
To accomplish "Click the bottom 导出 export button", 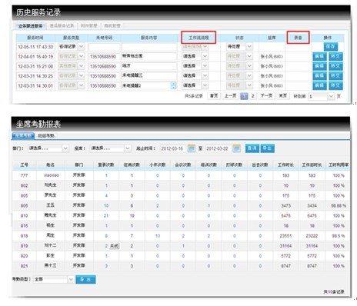I will (85, 279).
